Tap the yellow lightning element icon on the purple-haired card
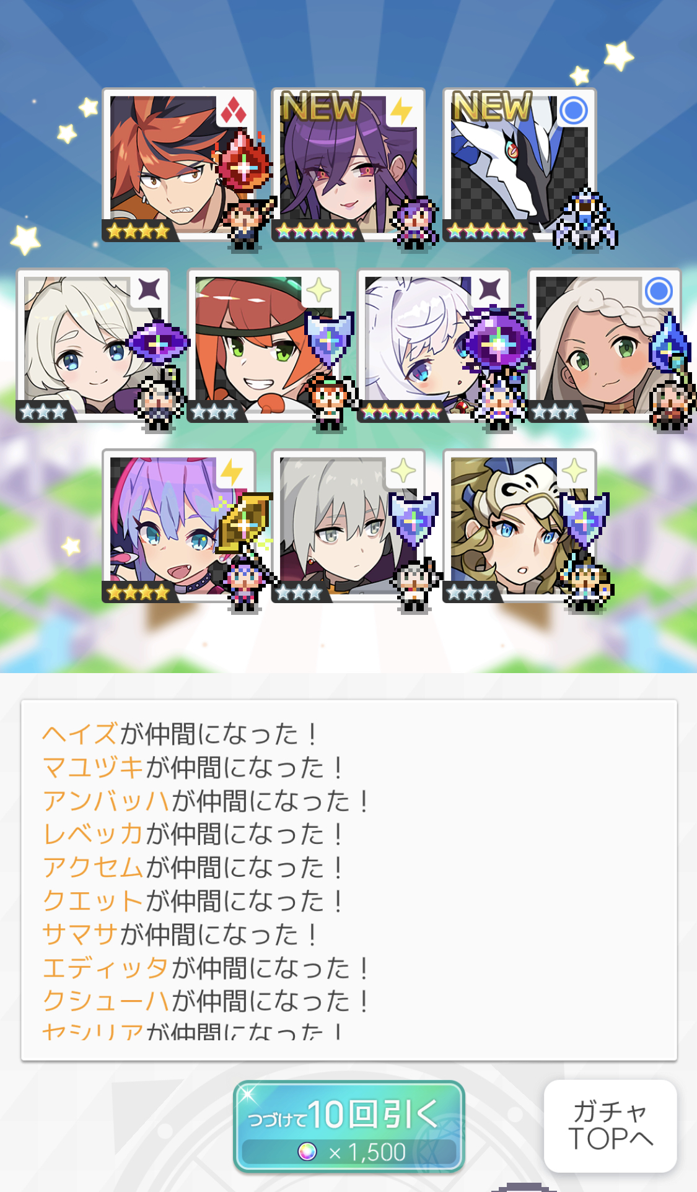Screen dimensions: 697x1192 (402, 112)
